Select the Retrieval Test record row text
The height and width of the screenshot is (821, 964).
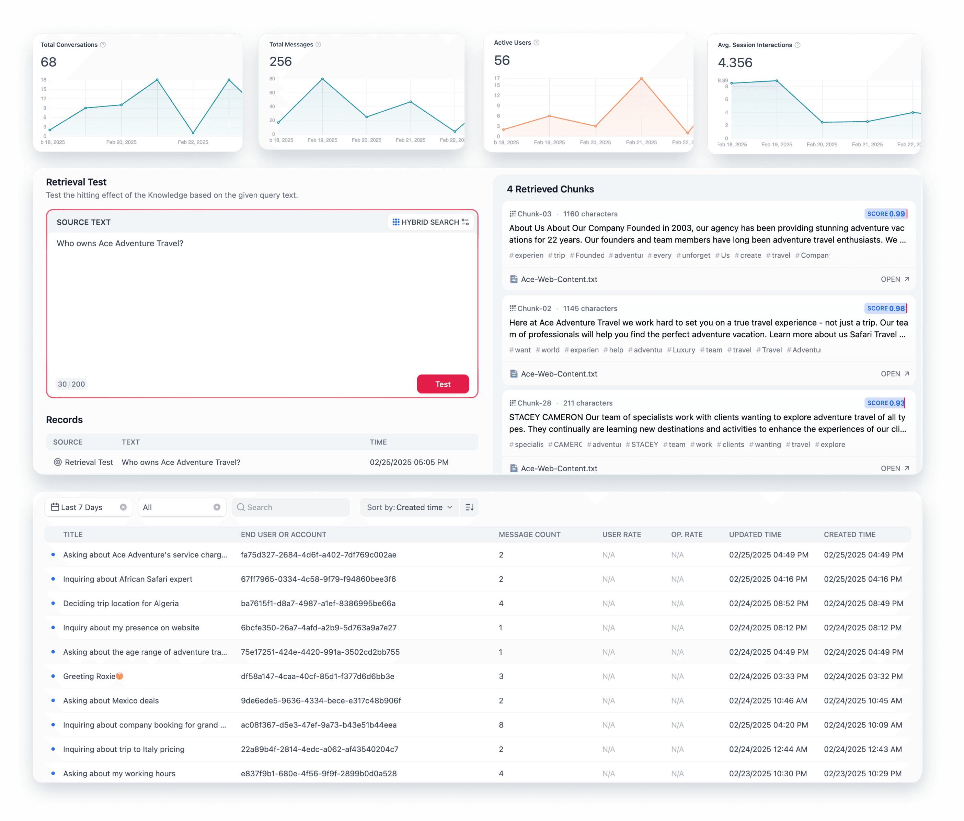click(181, 462)
